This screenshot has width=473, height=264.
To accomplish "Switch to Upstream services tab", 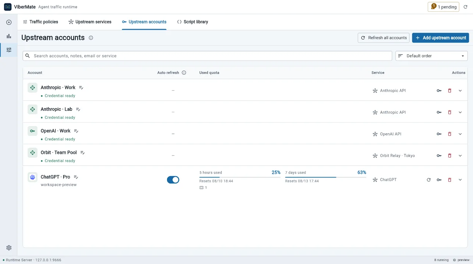I will pyautogui.click(x=90, y=22).
